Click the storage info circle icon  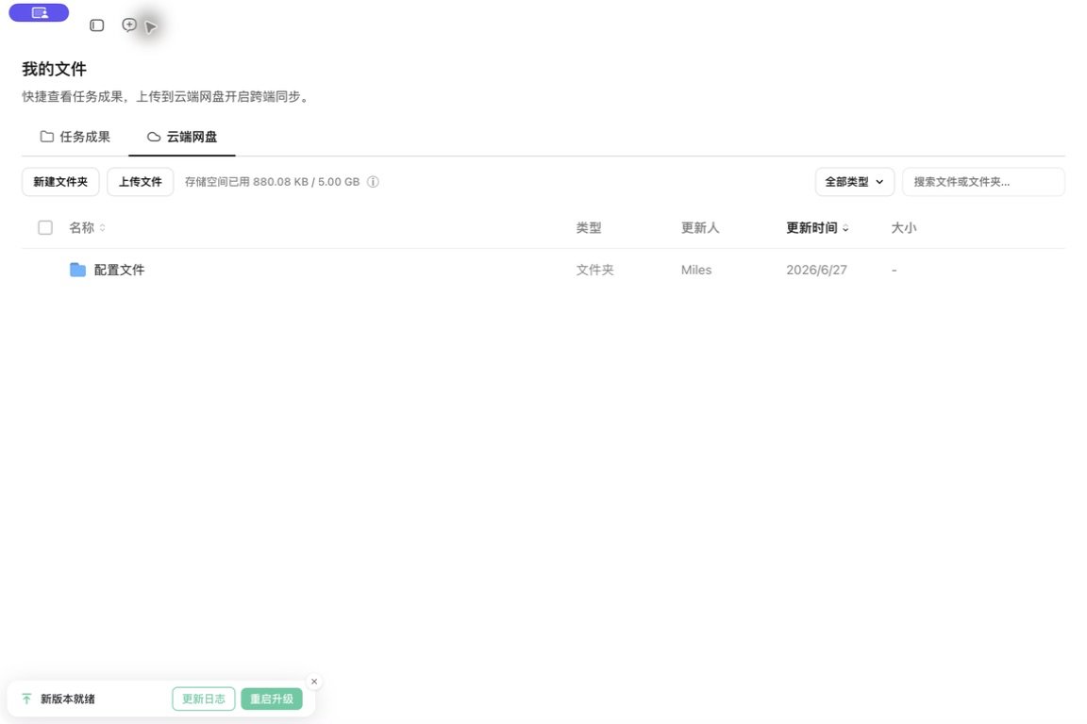pos(373,182)
